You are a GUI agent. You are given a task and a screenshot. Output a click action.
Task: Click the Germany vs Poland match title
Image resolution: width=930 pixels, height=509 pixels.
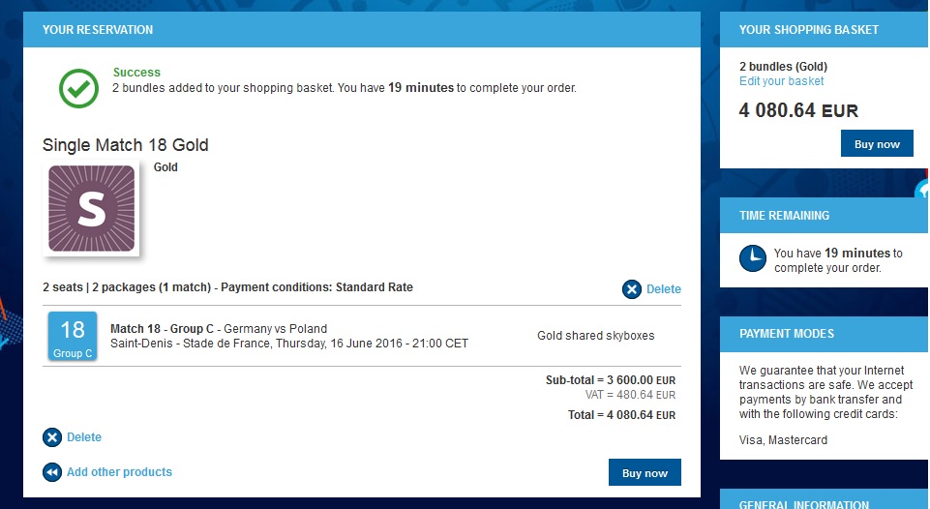(275, 329)
